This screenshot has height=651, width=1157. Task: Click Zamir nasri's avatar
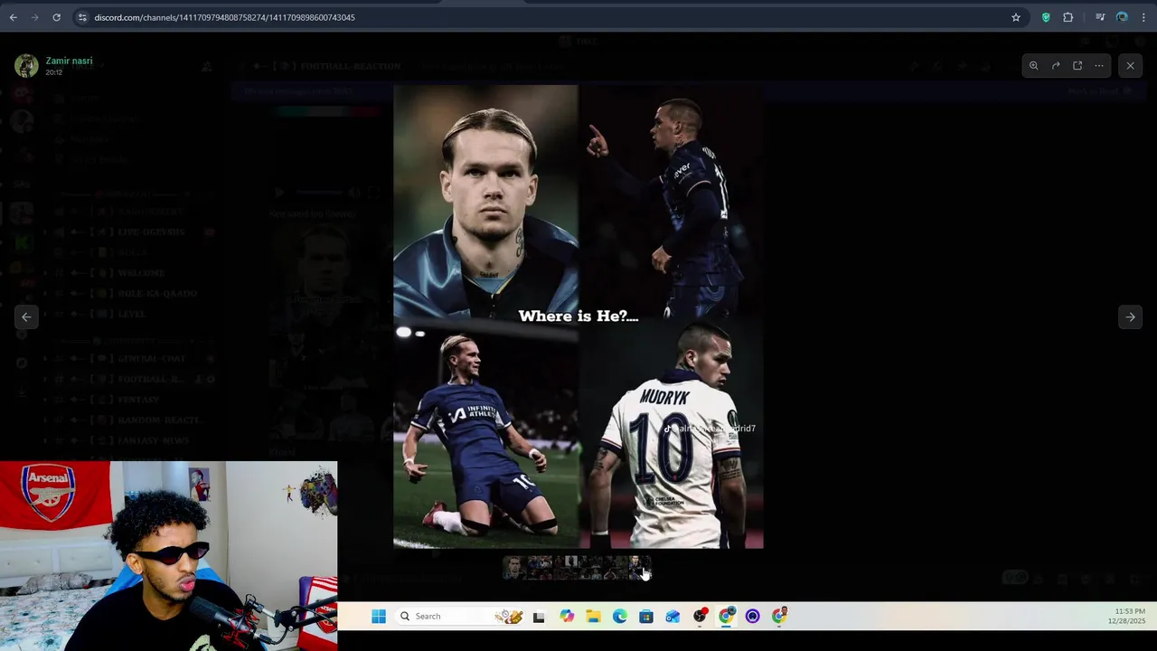click(26, 65)
